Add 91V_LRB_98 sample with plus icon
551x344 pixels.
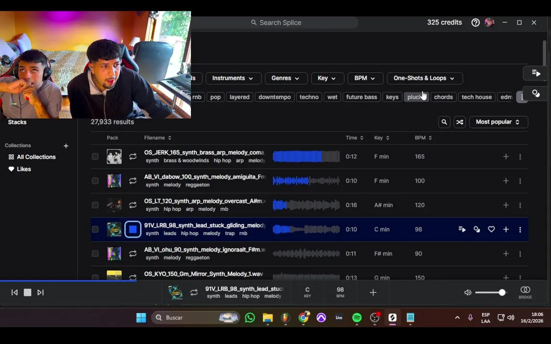coord(506,229)
